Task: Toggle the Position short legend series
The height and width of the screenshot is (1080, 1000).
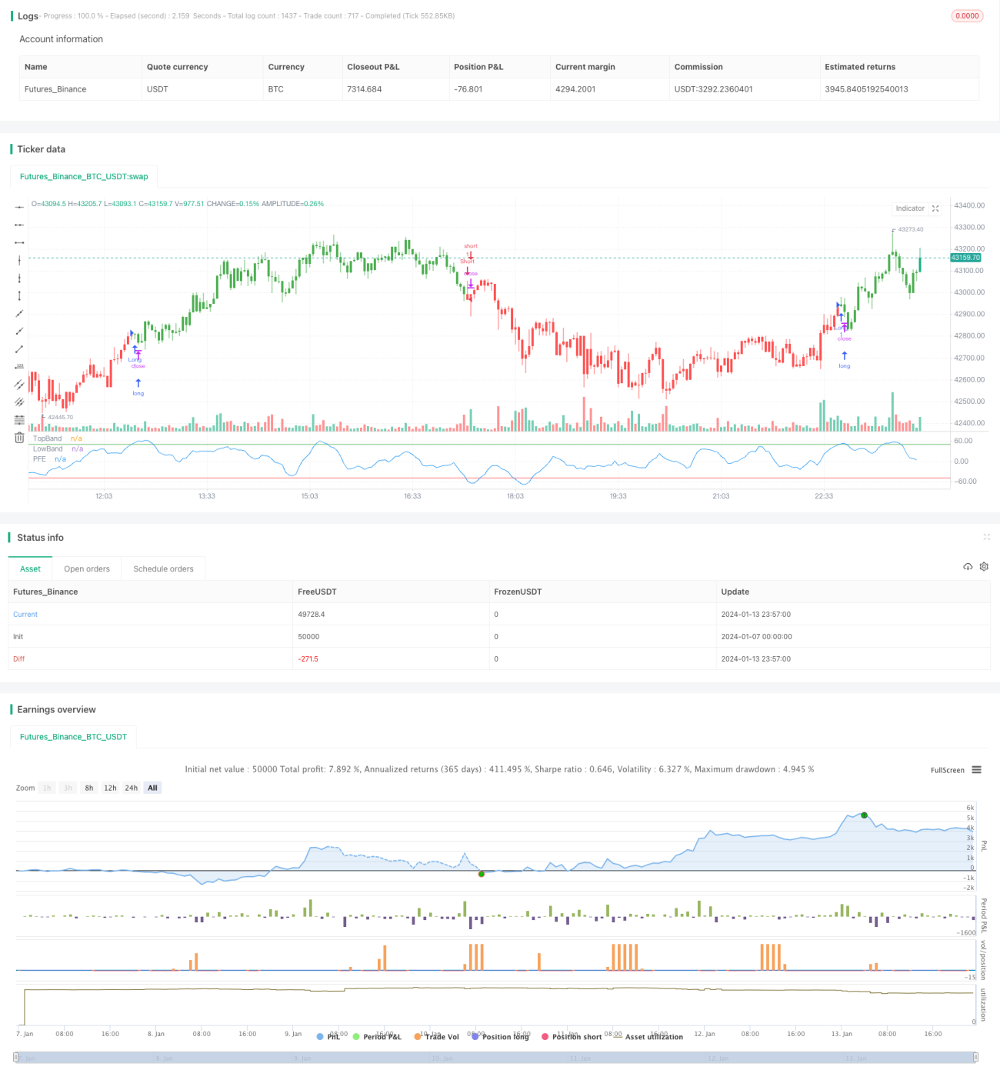Action: click(x=572, y=1037)
